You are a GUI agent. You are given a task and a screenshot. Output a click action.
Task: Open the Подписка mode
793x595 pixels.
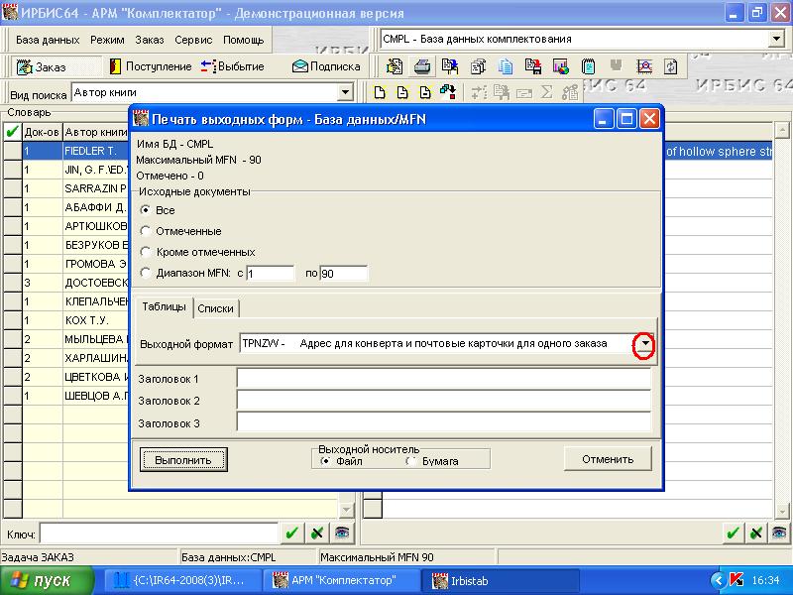point(326,66)
